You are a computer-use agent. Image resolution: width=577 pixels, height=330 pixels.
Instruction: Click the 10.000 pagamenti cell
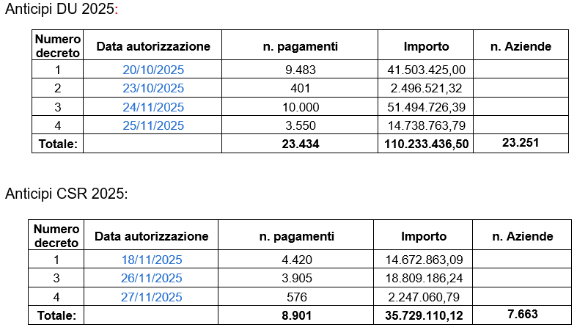pyautogui.click(x=300, y=107)
